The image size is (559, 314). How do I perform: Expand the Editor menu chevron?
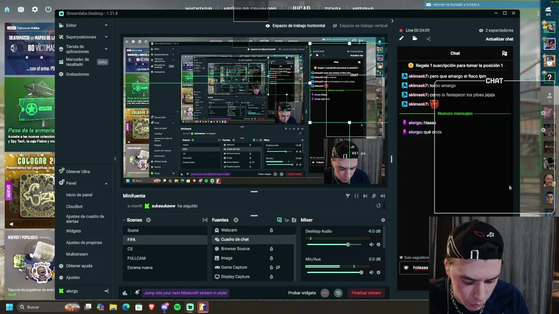(x=106, y=25)
